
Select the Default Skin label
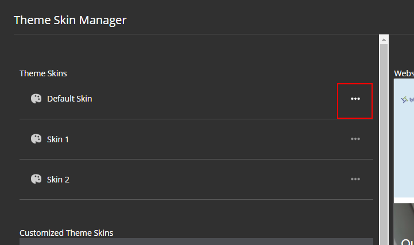[69, 99]
